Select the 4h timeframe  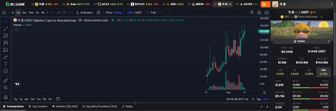[x=43, y=13]
